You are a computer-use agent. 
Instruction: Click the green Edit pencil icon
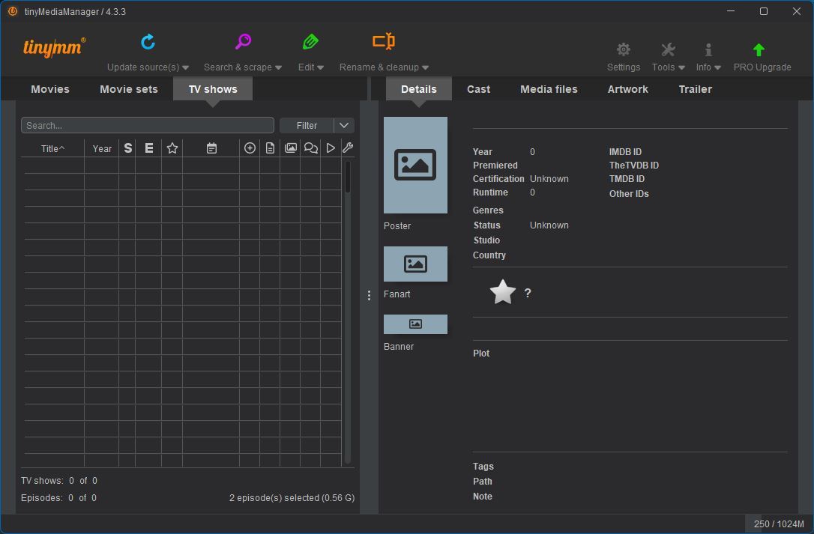point(310,42)
